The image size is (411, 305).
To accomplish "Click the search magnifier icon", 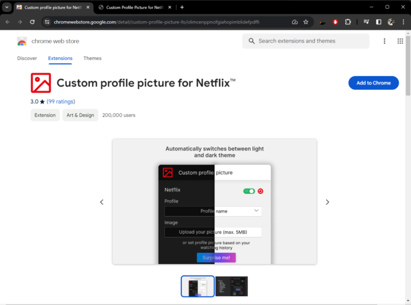I will click(251, 41).
